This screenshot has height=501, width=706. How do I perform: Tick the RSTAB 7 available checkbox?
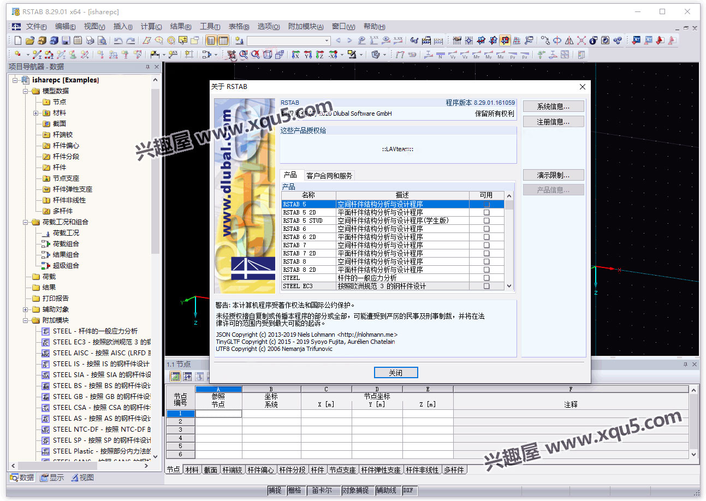coord(487,246)
